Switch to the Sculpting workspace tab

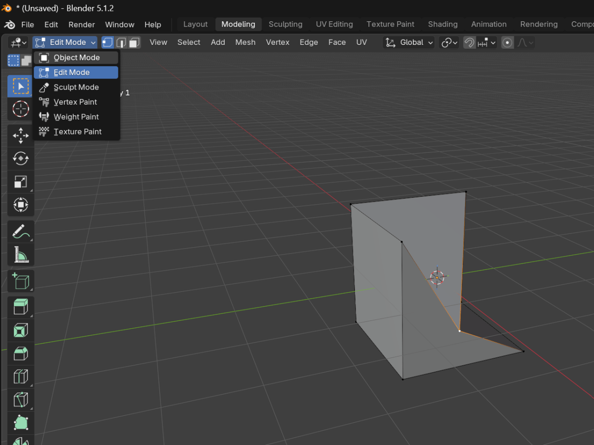click(286, 24)
